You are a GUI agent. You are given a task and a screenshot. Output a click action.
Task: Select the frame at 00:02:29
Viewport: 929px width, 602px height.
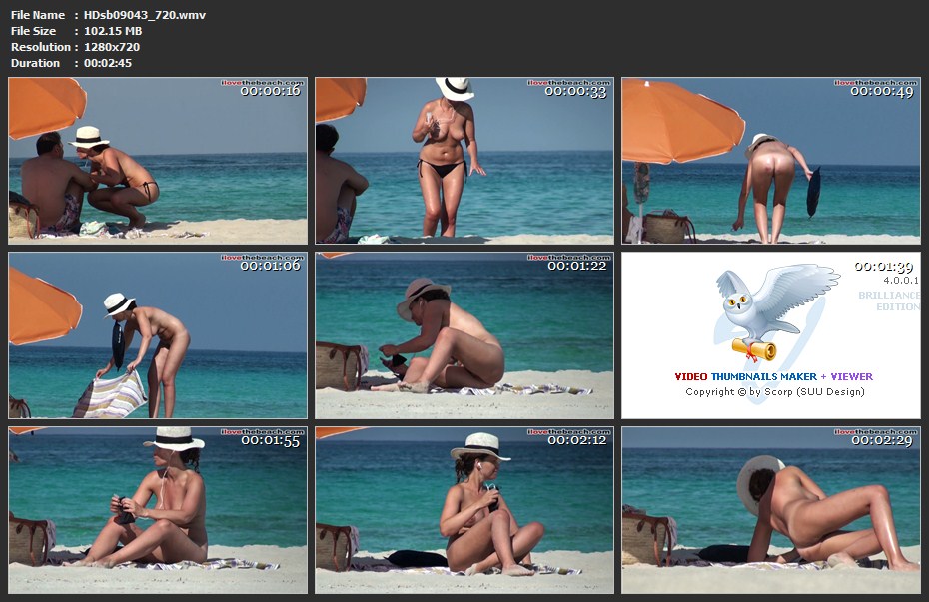(770, 510)
